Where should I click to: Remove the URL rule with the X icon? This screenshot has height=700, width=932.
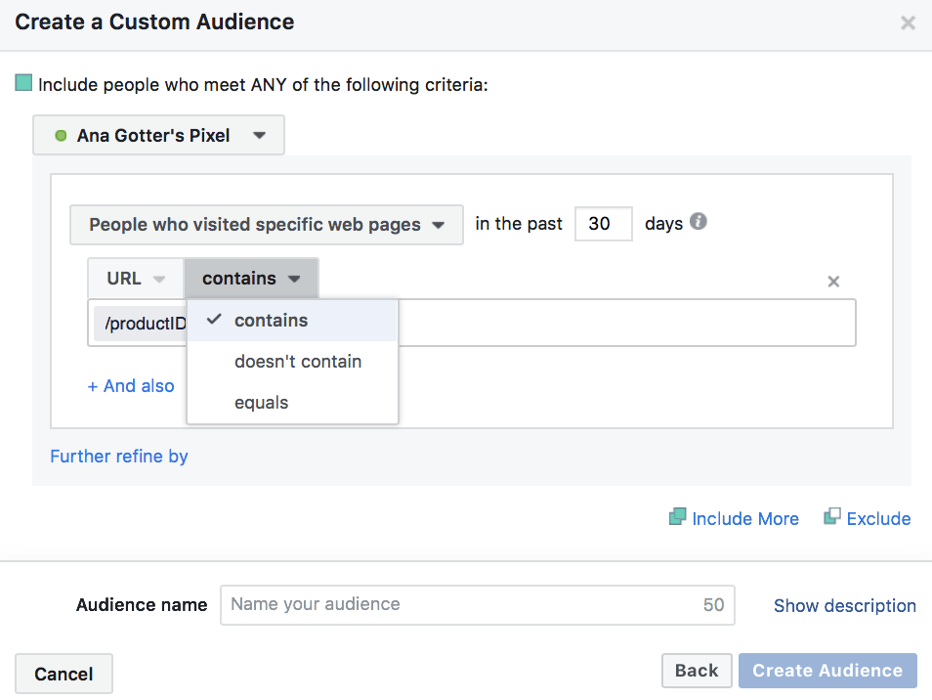click(833, 282)
